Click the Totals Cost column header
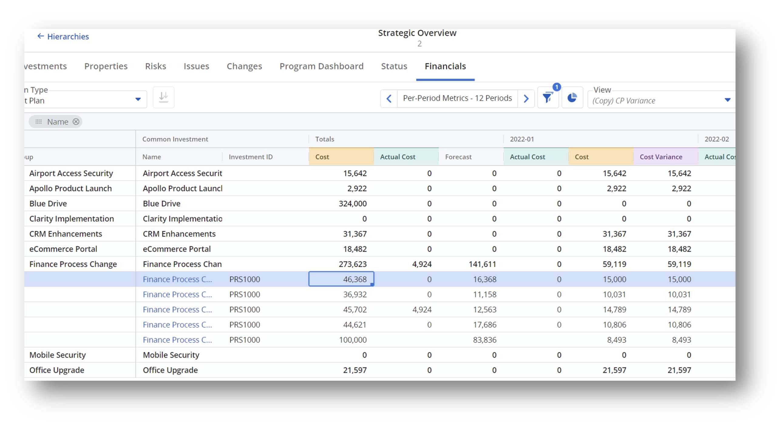777x423 pixels. pyautogui.click(x=341, y=157)
